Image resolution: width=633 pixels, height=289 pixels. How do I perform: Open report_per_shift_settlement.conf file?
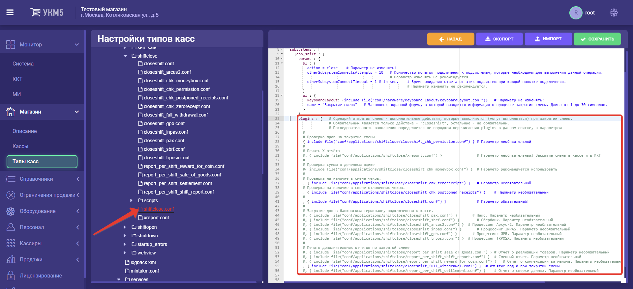[178, 183]
